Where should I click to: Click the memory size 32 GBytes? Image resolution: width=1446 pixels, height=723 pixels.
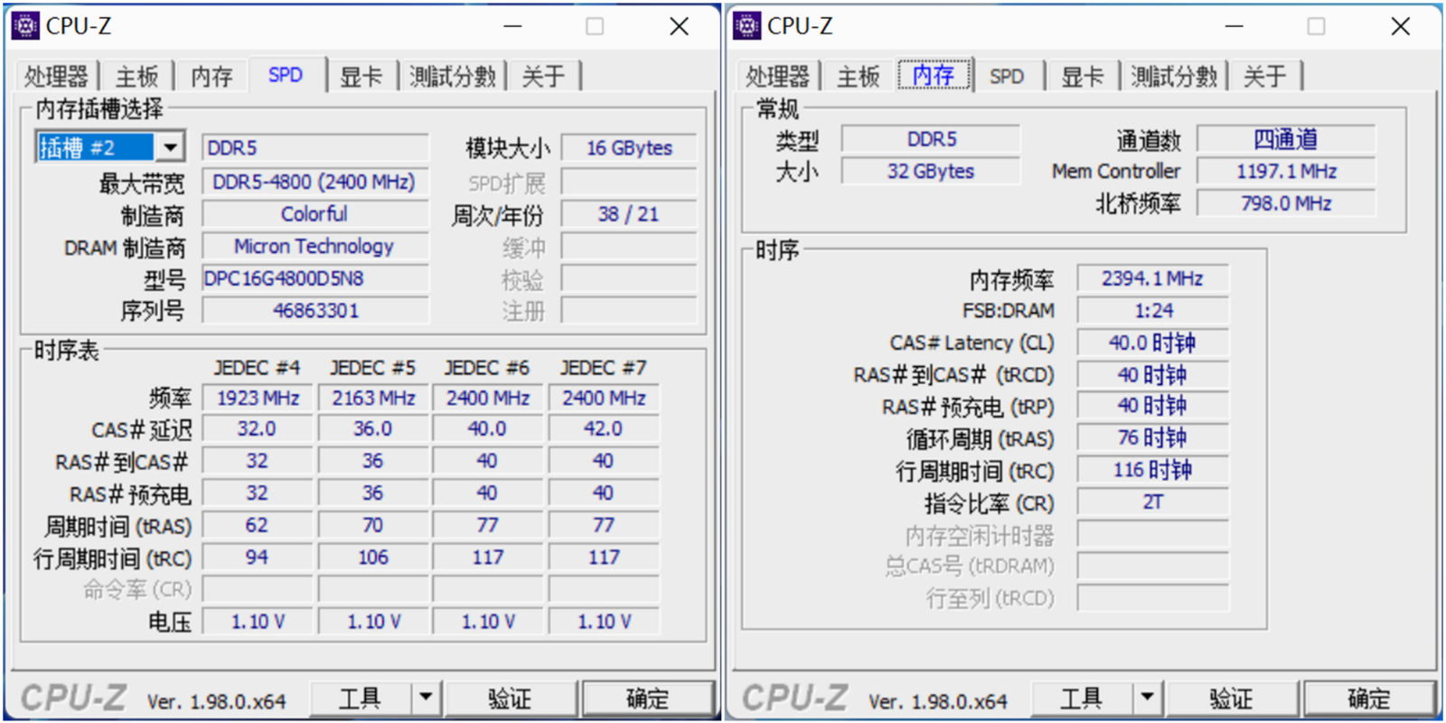click(931, 171)
